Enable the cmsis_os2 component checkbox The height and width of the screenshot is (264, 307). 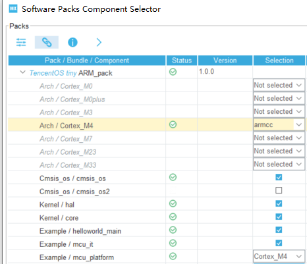coord(279,190)
